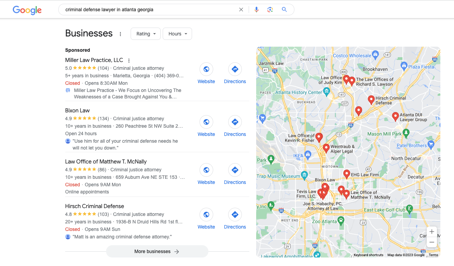
Task: Get directions to Bixon Law
Action: [x=235, y=122]
